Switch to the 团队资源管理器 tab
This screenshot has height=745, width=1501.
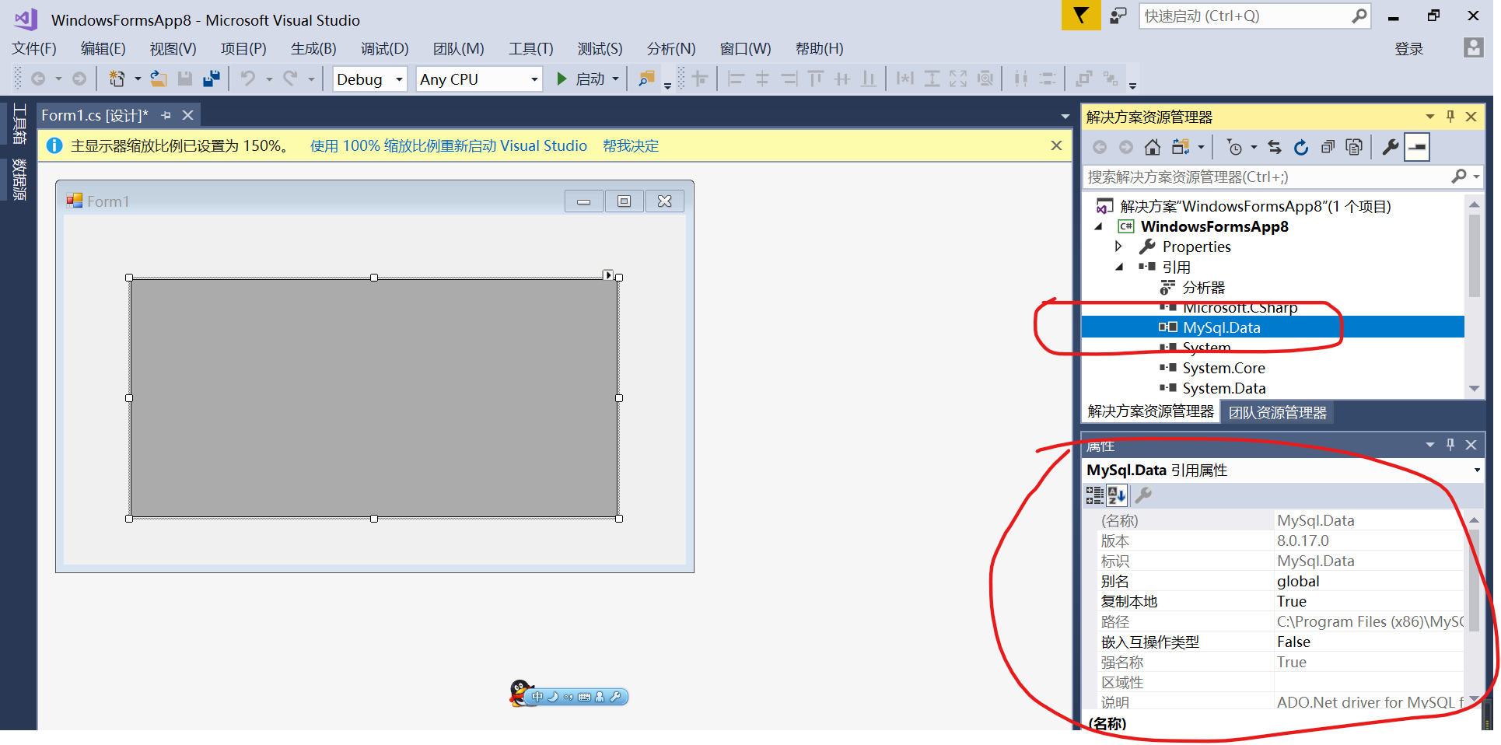(1277, 411)
